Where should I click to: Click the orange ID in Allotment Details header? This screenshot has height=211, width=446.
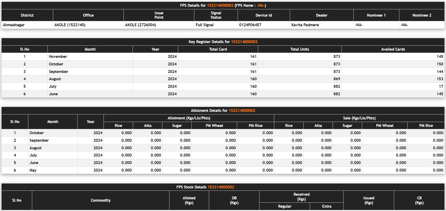pos(242,111)
